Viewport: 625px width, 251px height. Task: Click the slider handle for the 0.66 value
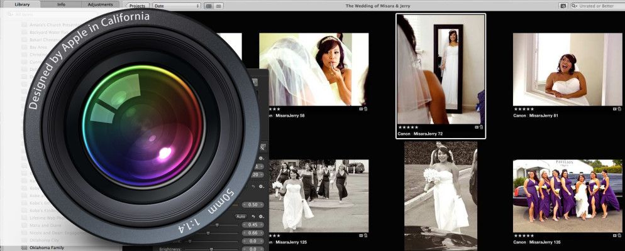click(207, 233)
